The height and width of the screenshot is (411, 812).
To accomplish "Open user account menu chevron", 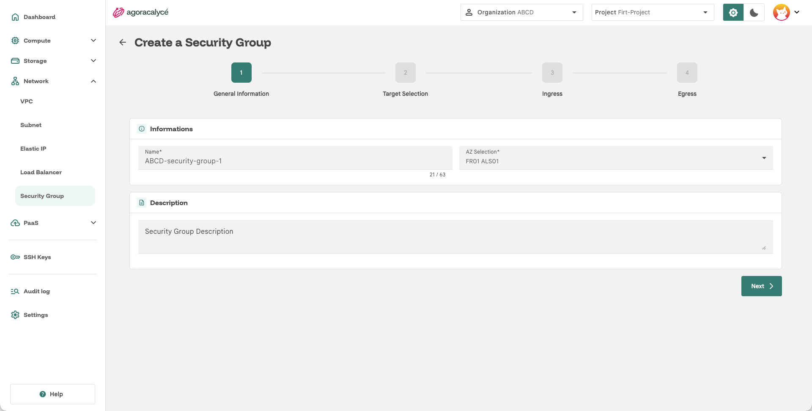I will click(797, 12).
